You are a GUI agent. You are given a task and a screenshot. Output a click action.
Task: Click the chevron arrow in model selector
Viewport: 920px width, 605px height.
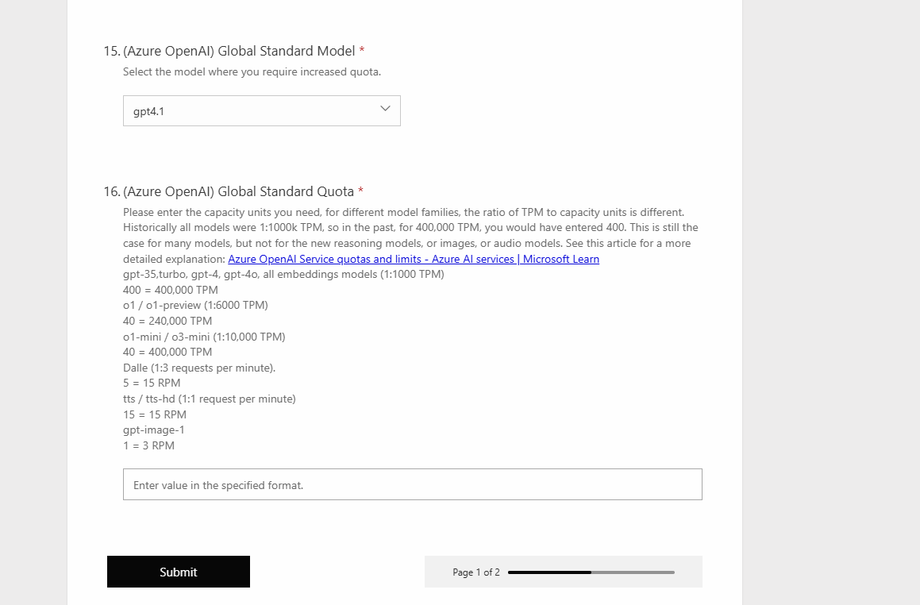coord(386,109)
